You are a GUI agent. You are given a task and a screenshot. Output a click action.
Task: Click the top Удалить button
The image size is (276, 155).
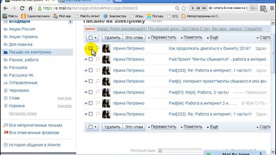point(112,38)
